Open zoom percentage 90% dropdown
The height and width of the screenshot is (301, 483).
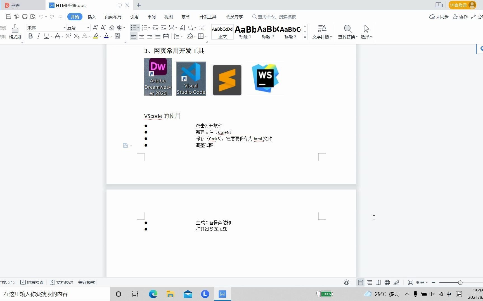[x=422, y=282]
